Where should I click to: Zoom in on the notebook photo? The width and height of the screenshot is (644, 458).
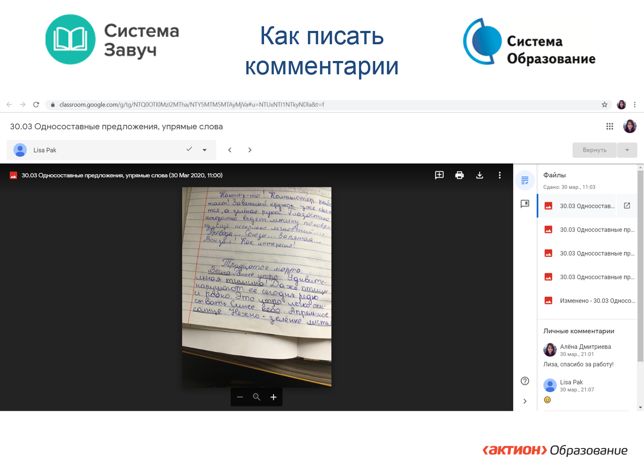pyautogui.click(x=273, y=397)
